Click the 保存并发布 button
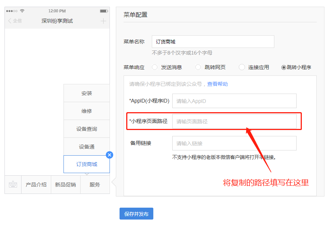This screenshot has height=237, width=333. click(136, 214)
